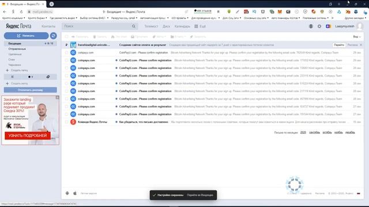Dismiss the advertising message row with X

click(361, 45)
